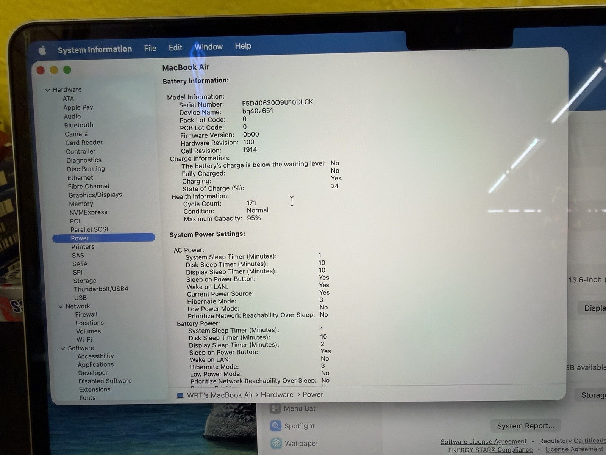This screenshot has height=455, width=606.
Task: Open the Help menu
Action: [243, 46]
